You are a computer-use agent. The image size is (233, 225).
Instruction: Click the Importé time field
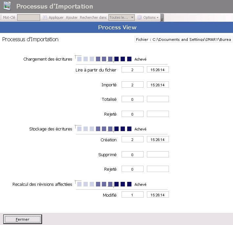click(x=158, y=85)
